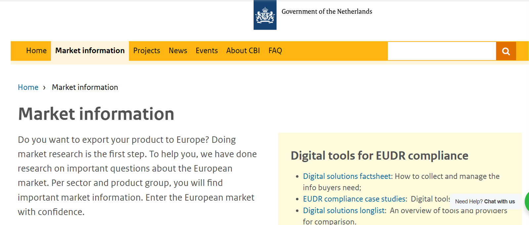The image size is (529, 225).
Task: Open the green chat bubble at right edge
Action: pos(527,202)
